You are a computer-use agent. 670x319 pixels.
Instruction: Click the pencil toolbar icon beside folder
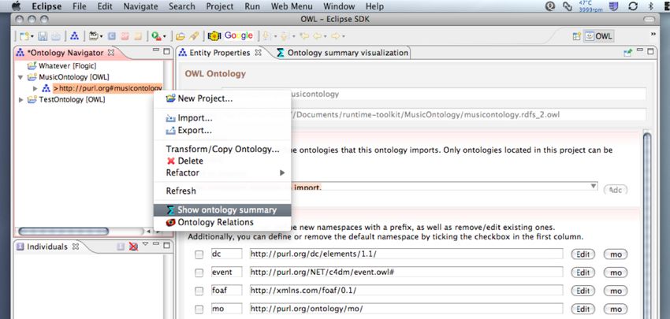click(194, 36)
